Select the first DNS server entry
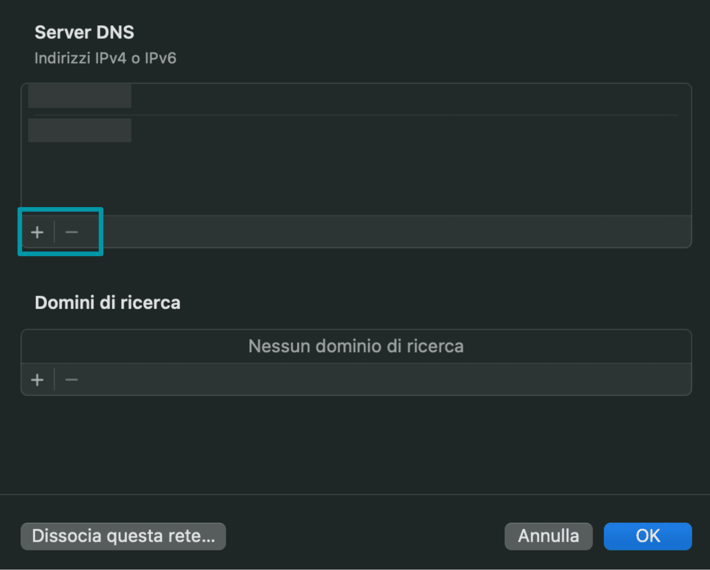This screenshot has width=710, height=570. [x=80, y=96]
